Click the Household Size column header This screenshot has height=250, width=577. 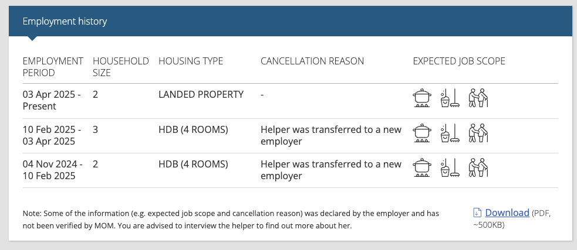(x=121, y=67)
